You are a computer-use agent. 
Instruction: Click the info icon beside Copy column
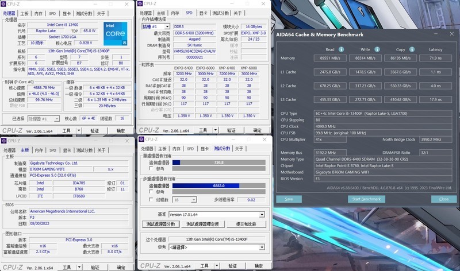tap(412, 49)
